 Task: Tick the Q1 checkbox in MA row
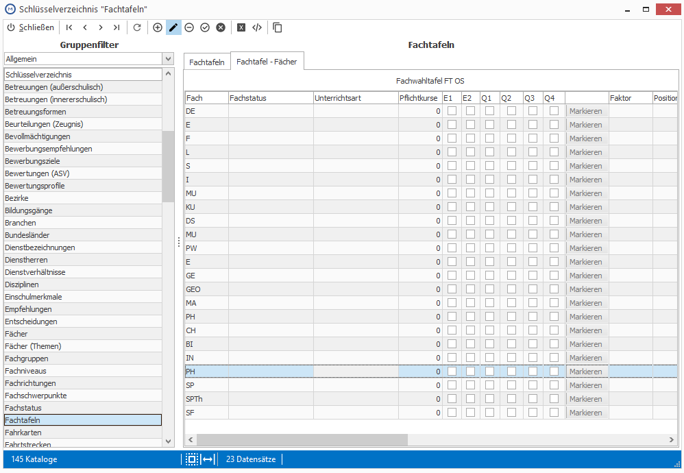(489, 303)
